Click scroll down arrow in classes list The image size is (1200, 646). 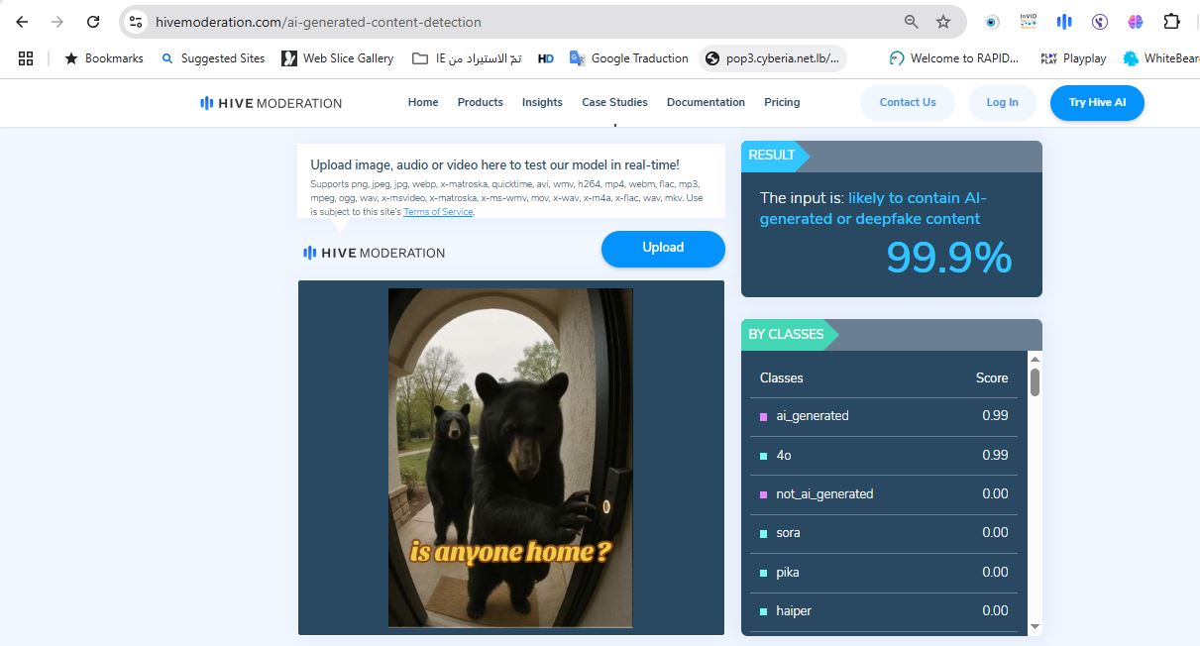pyautogui.click(x=1035, y=626)
